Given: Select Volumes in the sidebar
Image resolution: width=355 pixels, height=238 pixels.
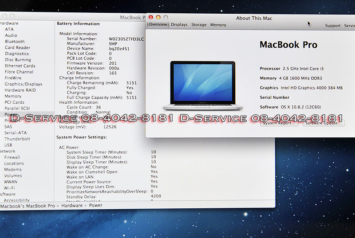Looking at the screenshot, I should [13, 176].
